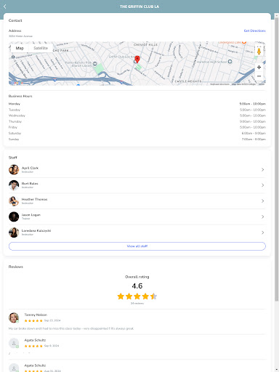Open April Clark's profile photo
Image resolution: width=279 pixels, height=372 pixels.
(14, 169)
